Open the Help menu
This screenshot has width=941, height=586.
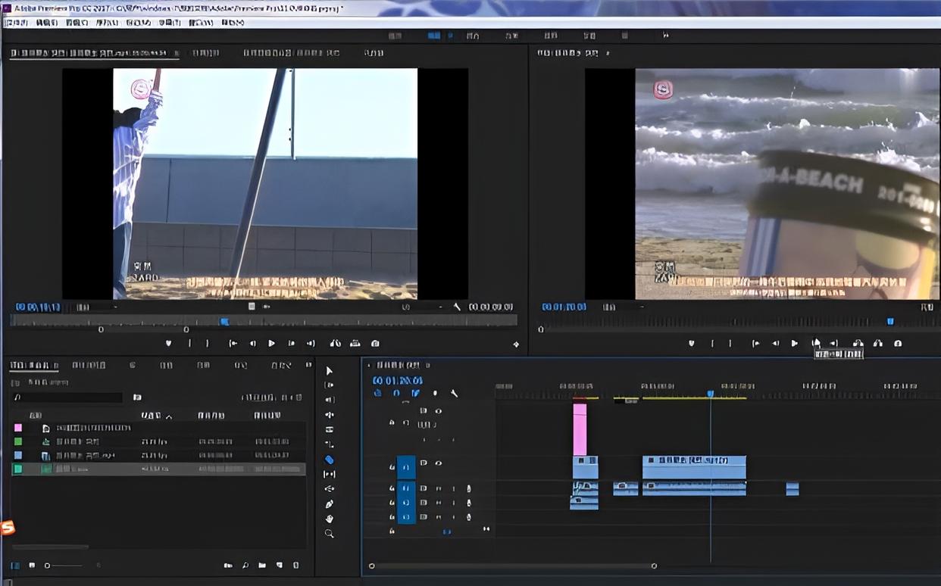coord(232,23)
